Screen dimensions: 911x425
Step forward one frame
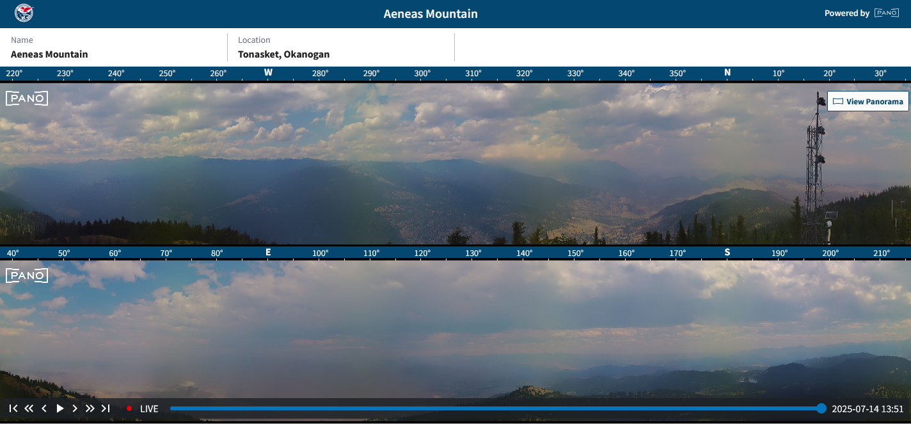click(x=75, y=408)
